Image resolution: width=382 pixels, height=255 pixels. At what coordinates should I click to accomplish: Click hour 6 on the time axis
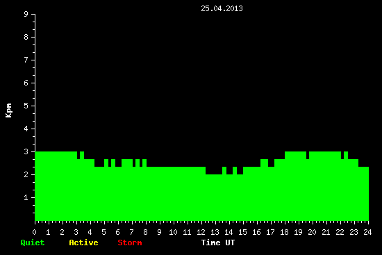click(117, 232)
